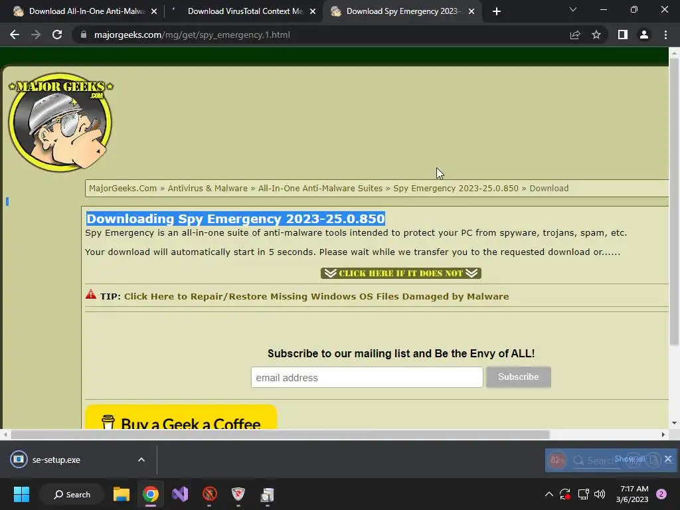Viewport: 680px width, 510px height.
Task: Close the Download All-In-One Anti-Malware tab
Action: pos(154,11)
